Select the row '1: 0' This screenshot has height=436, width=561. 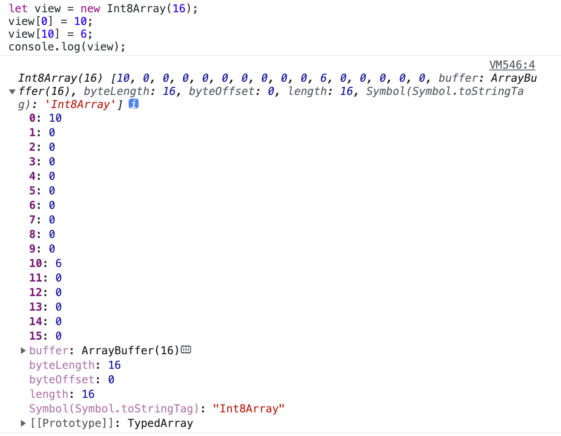coord(42,133)
